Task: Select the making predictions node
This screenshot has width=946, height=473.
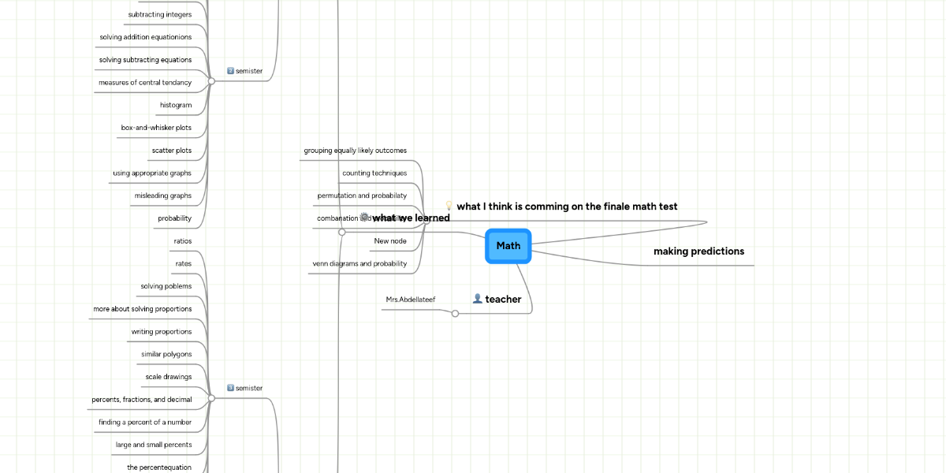Action: click(x=698, y=251)
